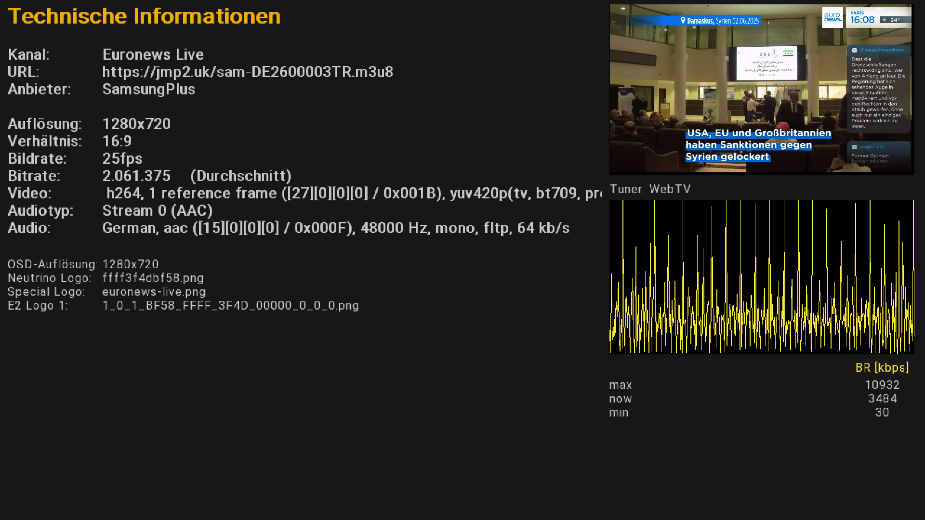Image resolution: width=925 pixels, height=520 pixels.
Task: Click the Audiotyp Stream 0 (AAC) entry
Action: tap(157, 211)
